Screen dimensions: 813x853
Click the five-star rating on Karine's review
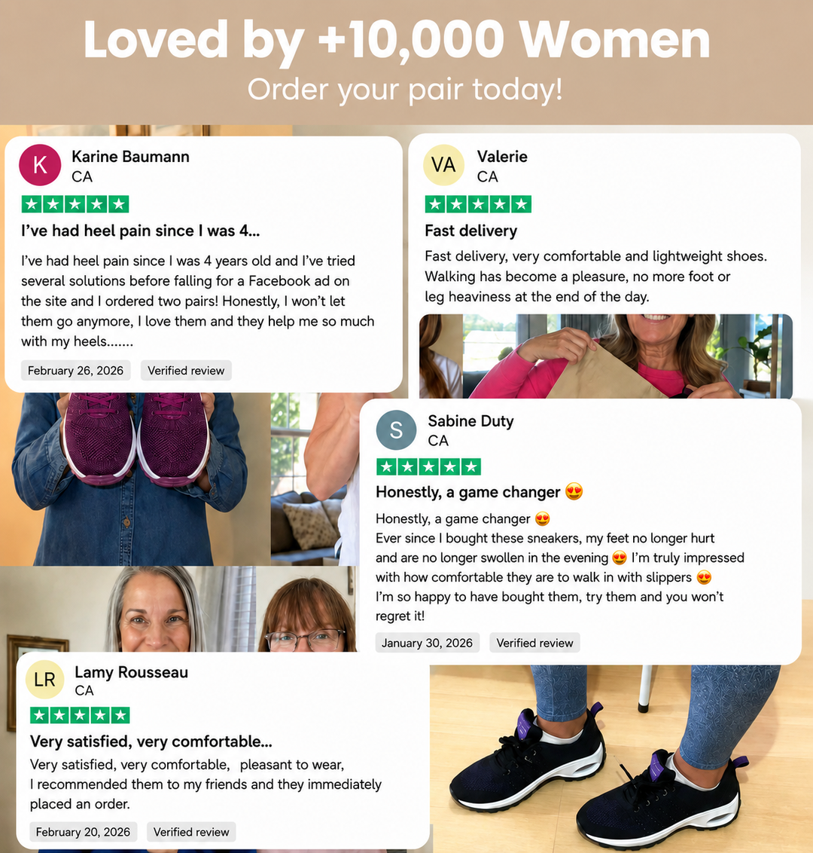point(75,204)
